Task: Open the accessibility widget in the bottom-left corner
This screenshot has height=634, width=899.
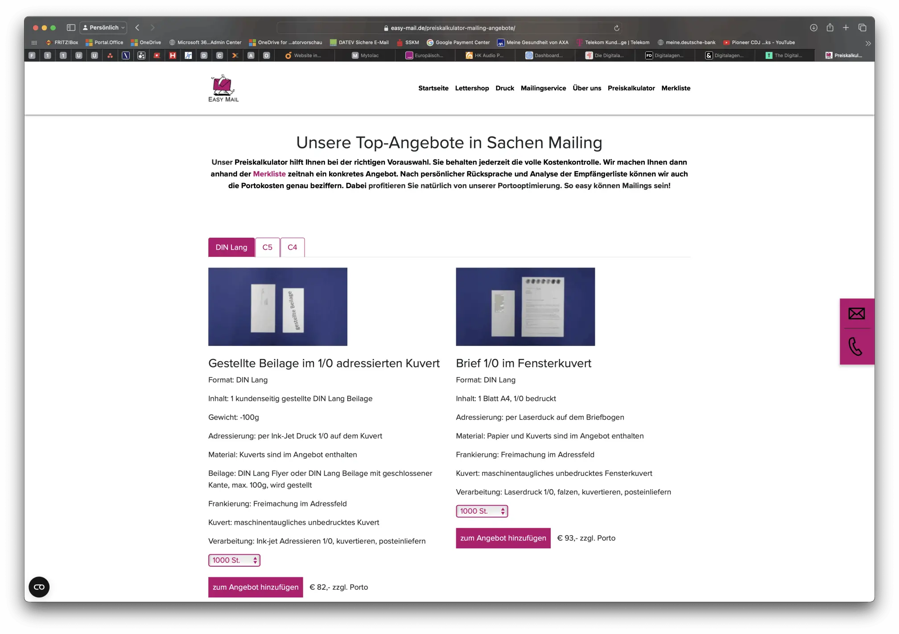Action: pyautogui.click(x=39, y=587)
